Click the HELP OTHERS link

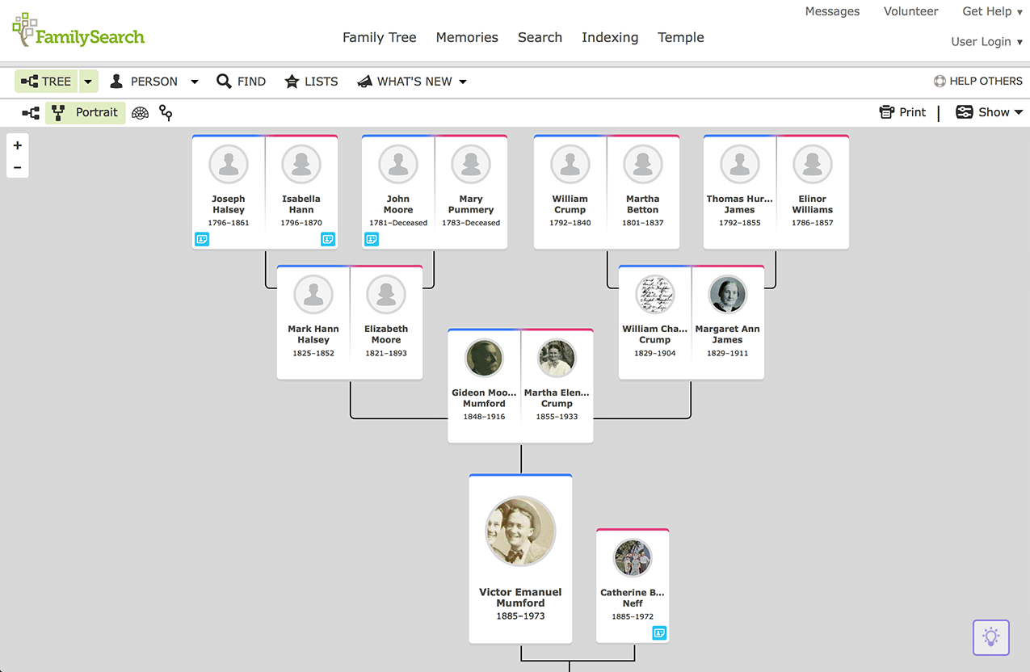point(978,81)
